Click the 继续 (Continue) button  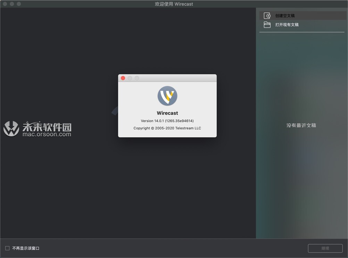[x=325, y=248]
